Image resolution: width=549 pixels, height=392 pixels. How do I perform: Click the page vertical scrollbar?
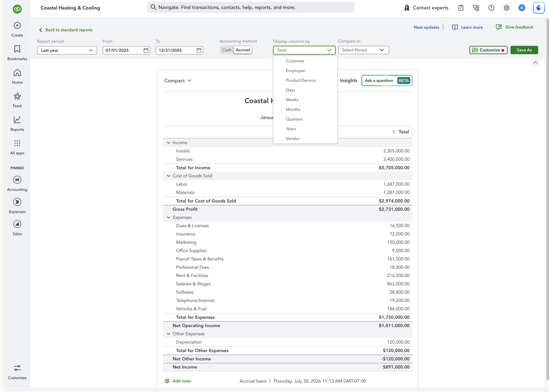[547, 199]
